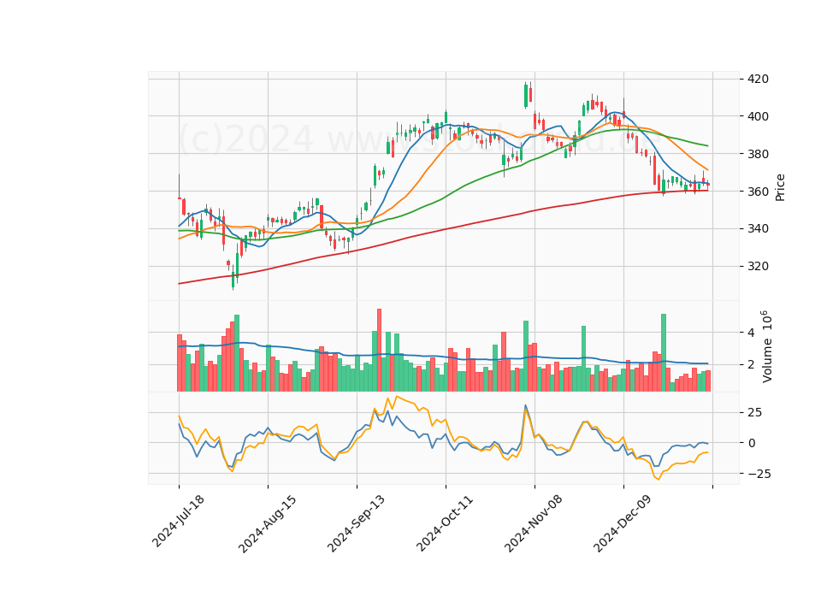Viewport: 821px width, 590px height.
Task: Click the 2024-Jul-18 date label
Action: [178, 521]
